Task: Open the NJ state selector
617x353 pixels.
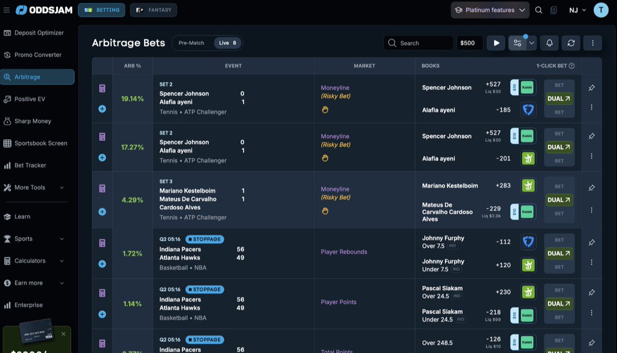Action: click(577, 10)
